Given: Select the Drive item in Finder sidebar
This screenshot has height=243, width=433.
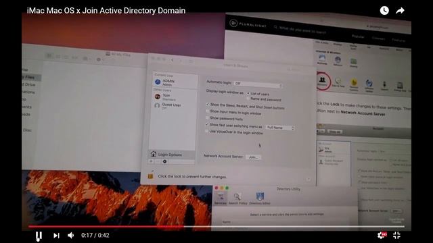Looking at the screenshot, I should pyautogui.click(x=29, y=84).
